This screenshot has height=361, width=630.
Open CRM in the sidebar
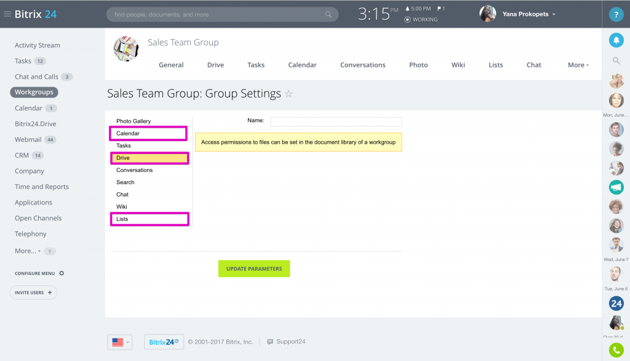pyautogui.click(x=22, y=155)
